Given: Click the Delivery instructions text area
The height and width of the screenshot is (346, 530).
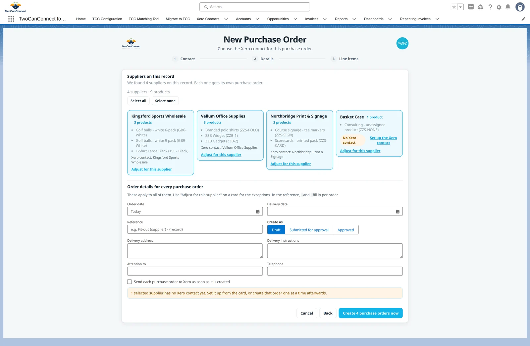Looking at the screenshot, I should [x=335, y=251].
